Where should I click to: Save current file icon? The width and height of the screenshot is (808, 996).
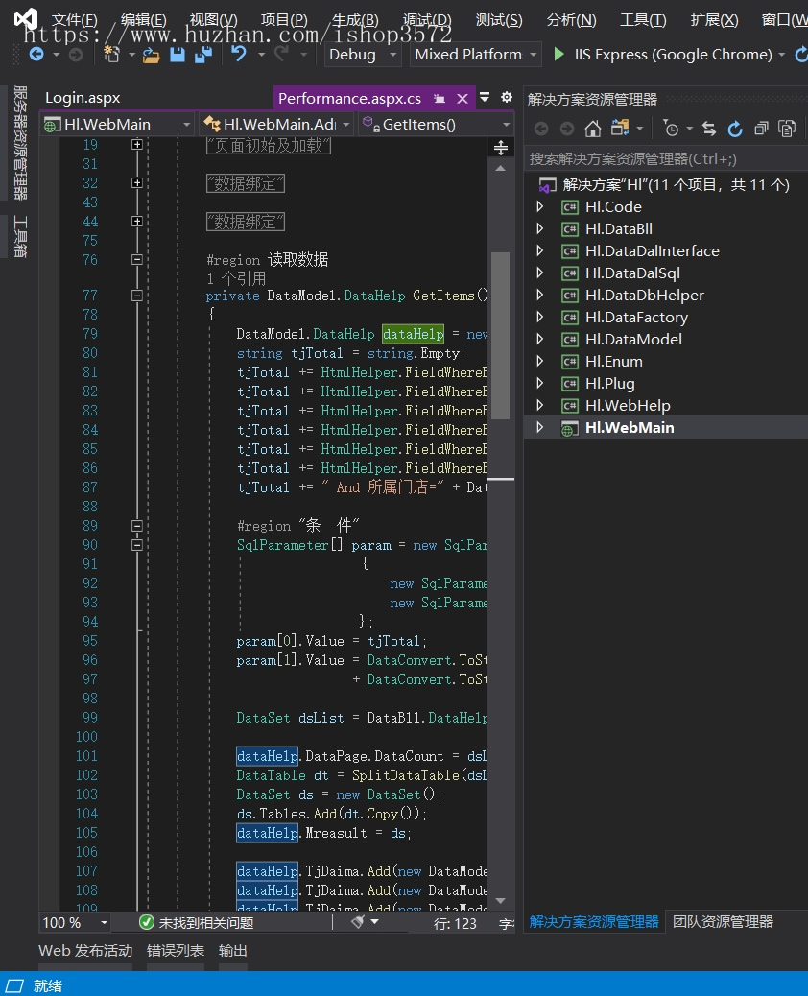178,55
